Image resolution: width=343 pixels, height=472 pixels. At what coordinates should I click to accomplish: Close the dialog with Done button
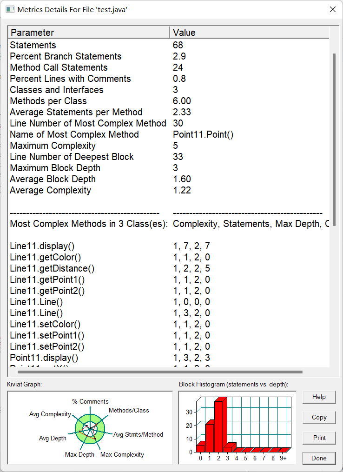319,458
